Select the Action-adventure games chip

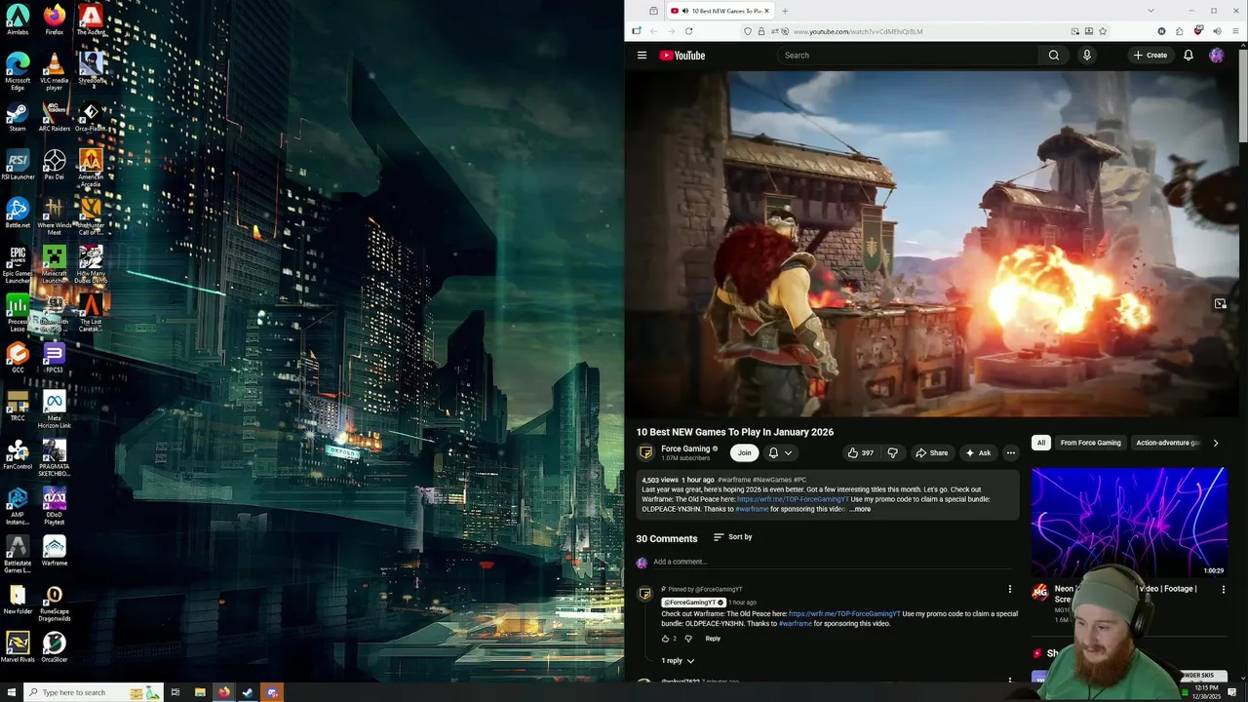[1167, 443]
